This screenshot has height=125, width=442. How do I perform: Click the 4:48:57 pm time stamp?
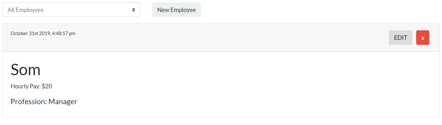point(64,33)
